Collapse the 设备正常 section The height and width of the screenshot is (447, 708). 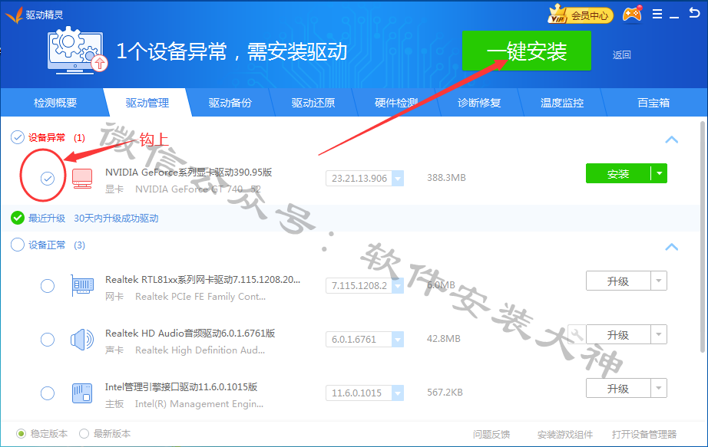click(671, 247)
